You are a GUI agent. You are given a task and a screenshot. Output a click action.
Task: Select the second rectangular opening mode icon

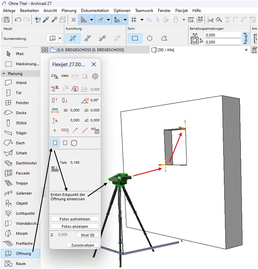65,143
